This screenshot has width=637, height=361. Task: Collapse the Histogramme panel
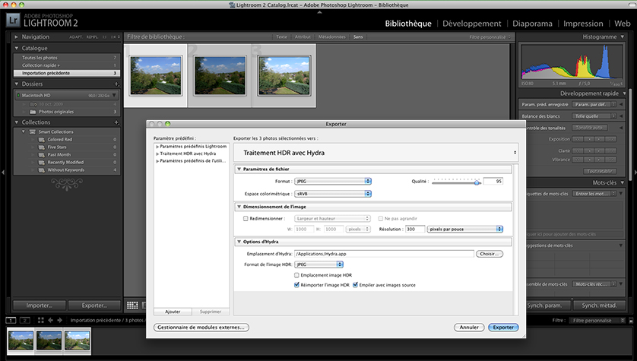pyautogui.click(x=623, y=36)
